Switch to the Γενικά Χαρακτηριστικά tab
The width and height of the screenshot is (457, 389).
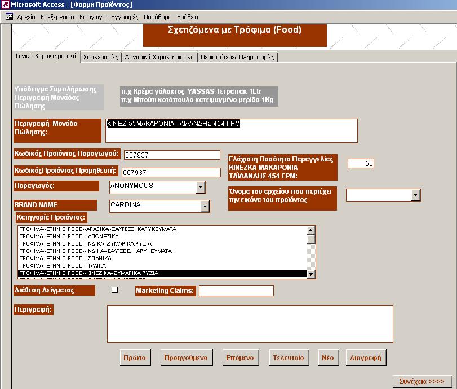[x=46, y=56]
